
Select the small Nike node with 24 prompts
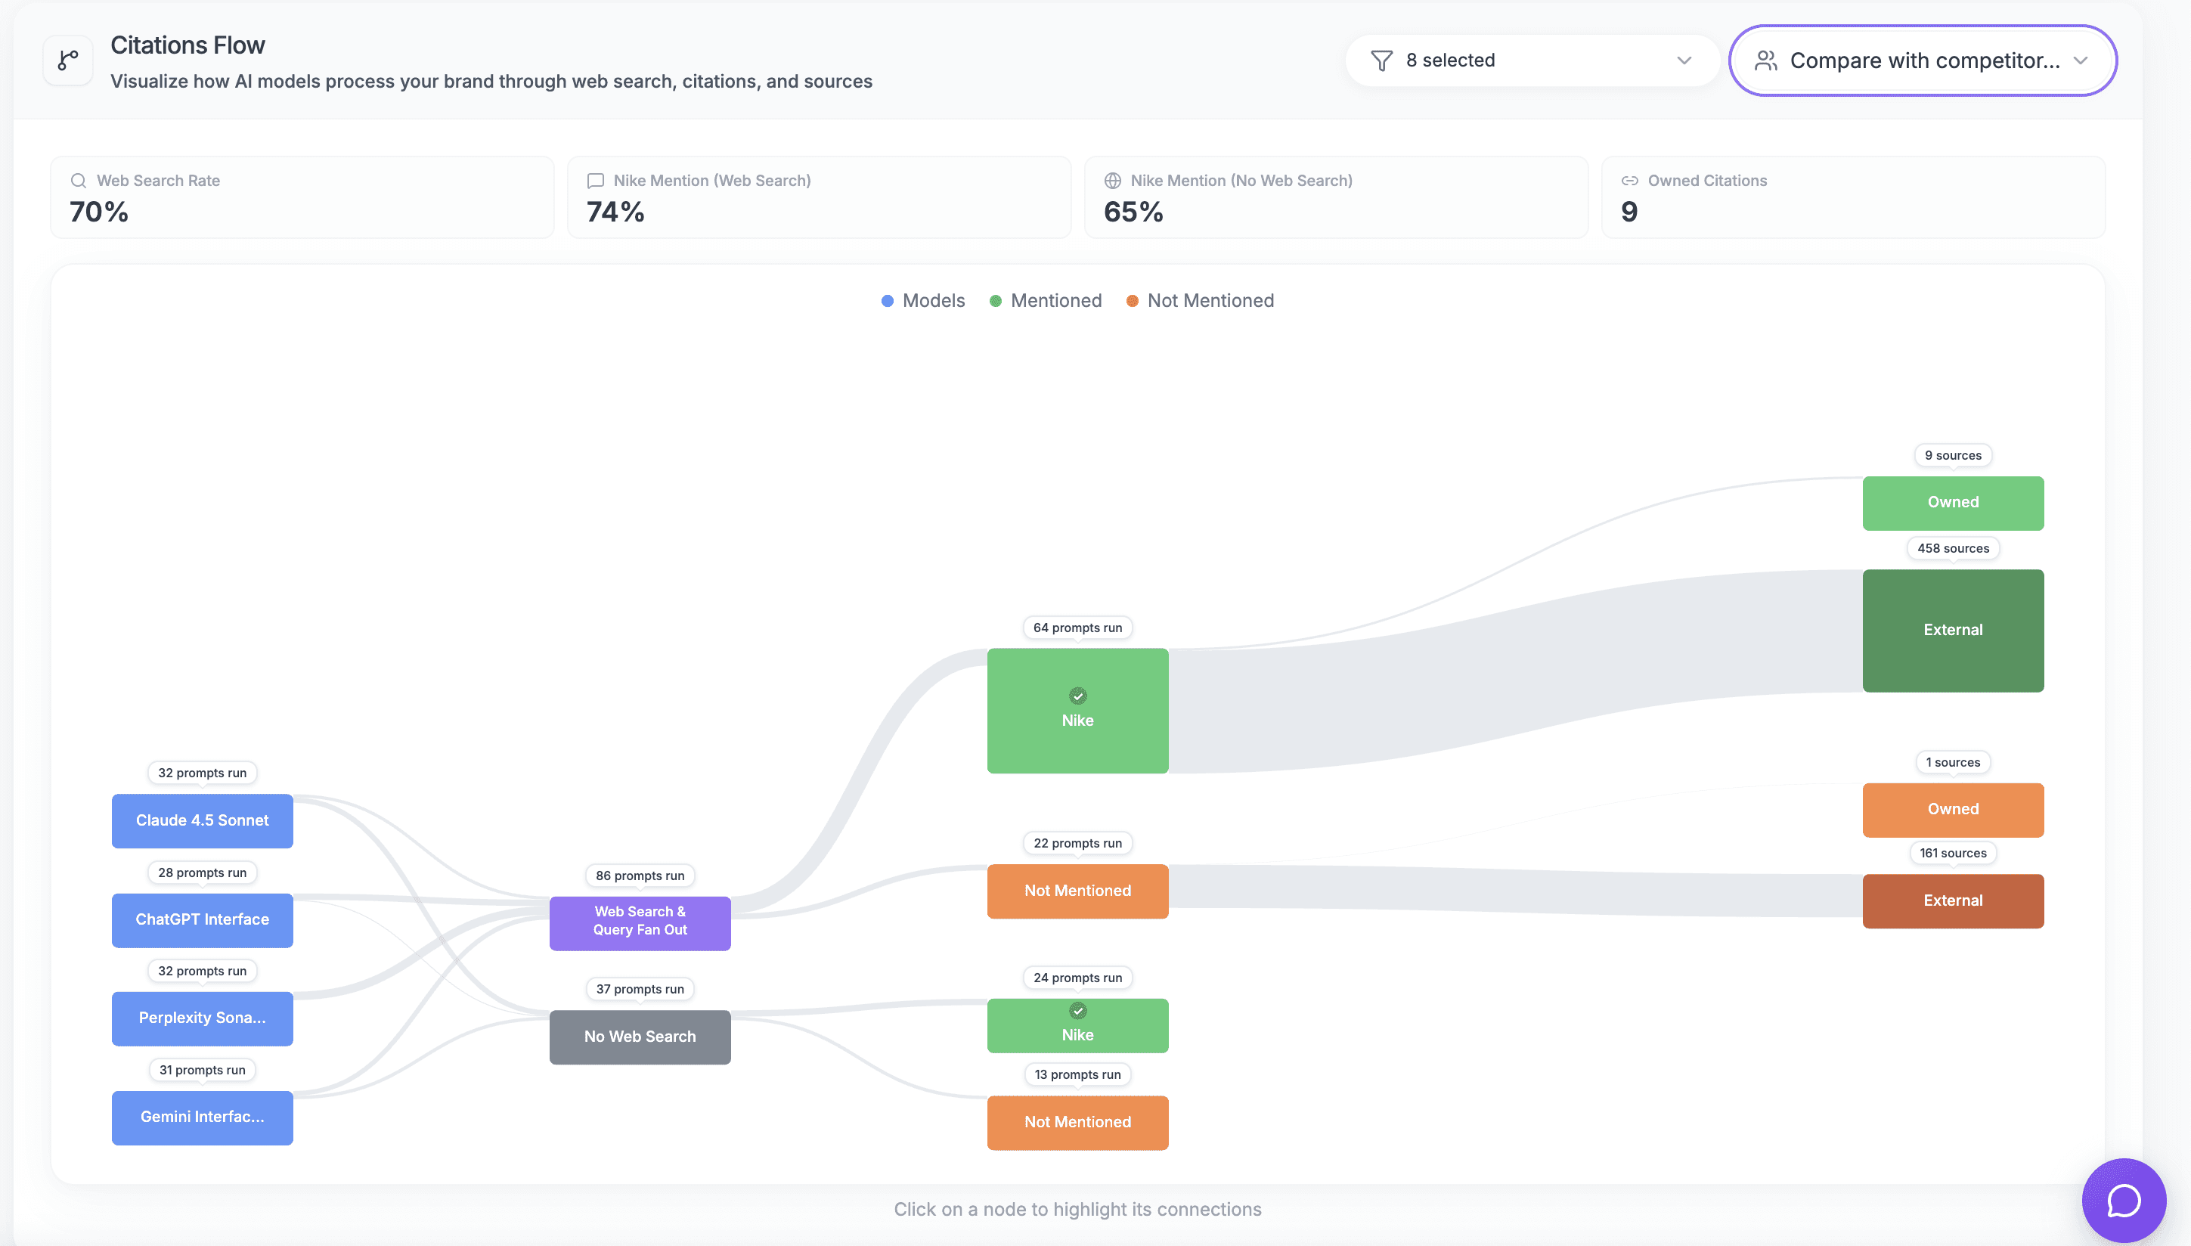click(1078, 1025)
